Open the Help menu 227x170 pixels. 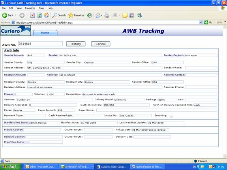[x=50, y=8]
